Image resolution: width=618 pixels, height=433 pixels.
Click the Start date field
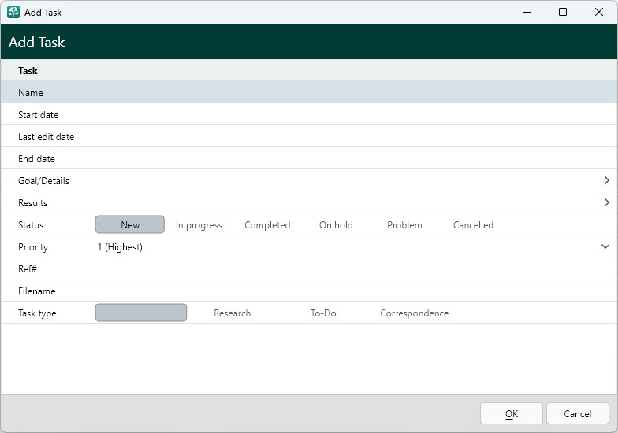(x=354, y=115)
